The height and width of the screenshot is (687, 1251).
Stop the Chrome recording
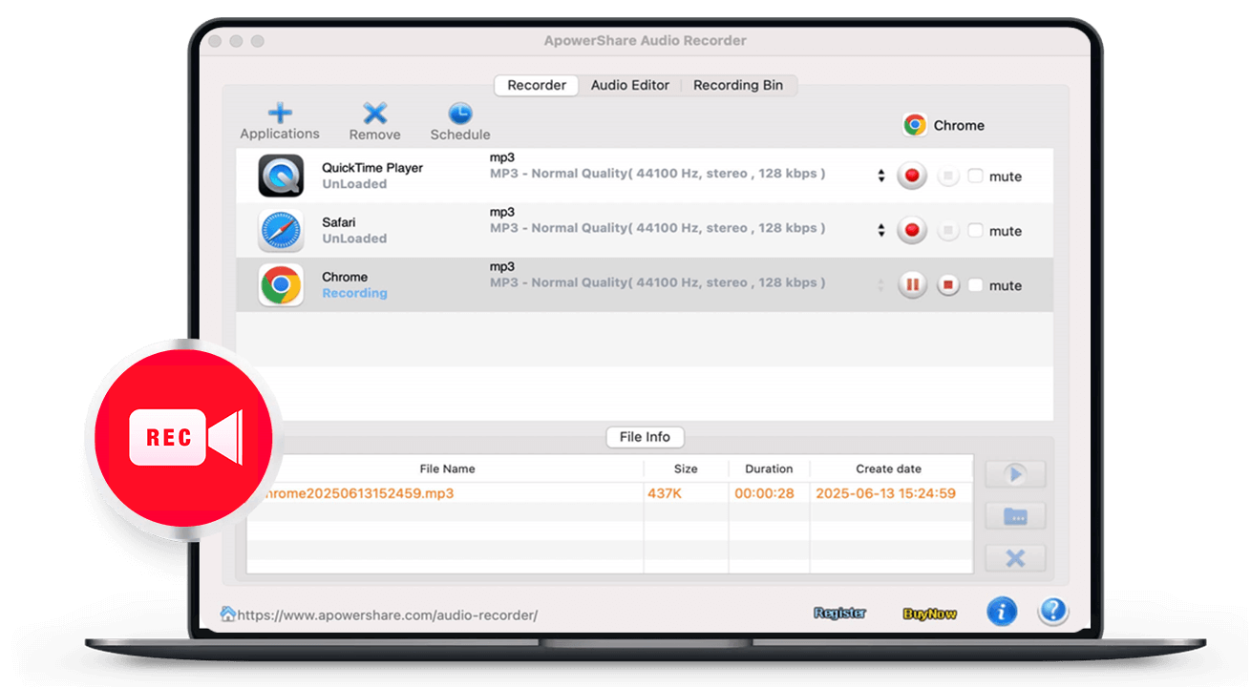point(946,284)
